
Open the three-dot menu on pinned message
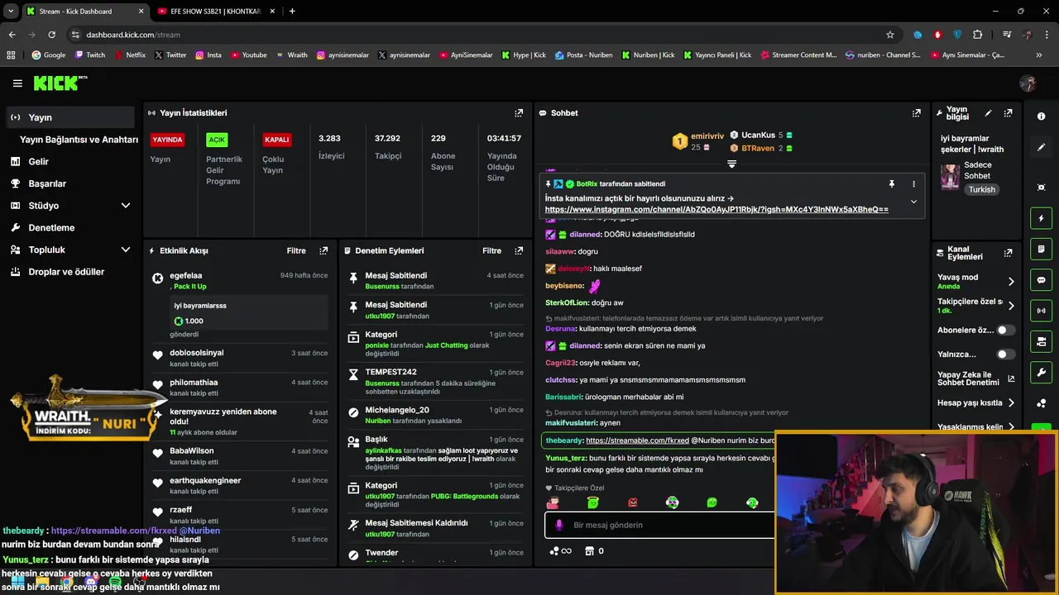pyautogui.click(x=913, y=183)
